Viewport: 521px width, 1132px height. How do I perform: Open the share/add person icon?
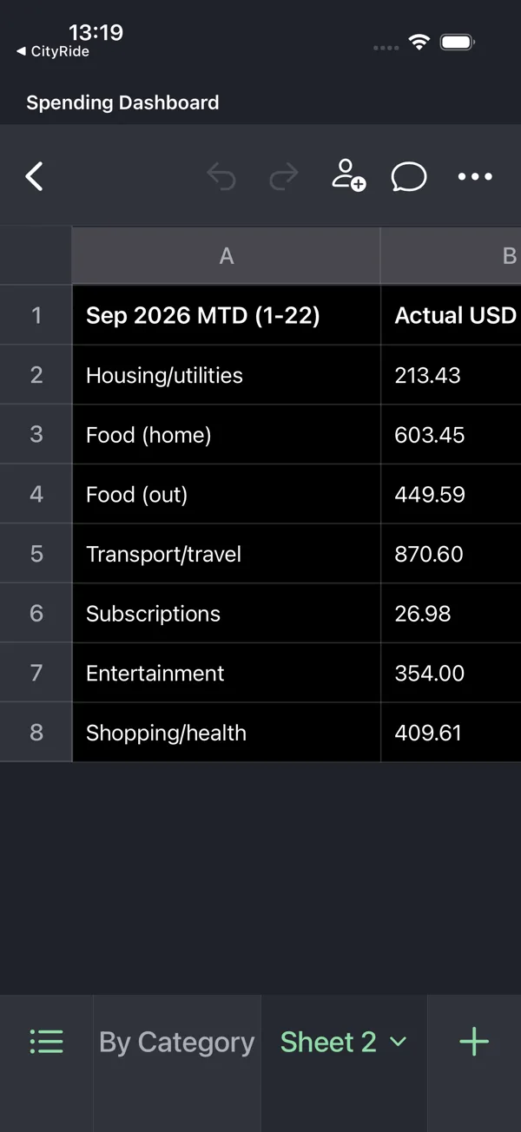pyautogui.click(x=348, y=175)
